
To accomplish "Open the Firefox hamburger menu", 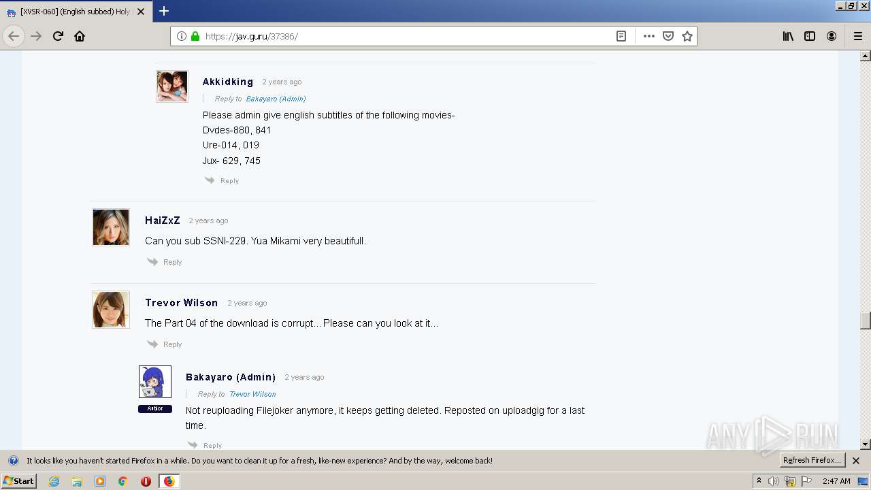I will (x=857, y=36).
